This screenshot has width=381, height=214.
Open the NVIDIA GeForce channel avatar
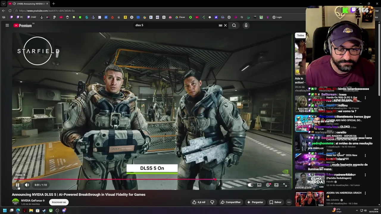tap(15, 202)
